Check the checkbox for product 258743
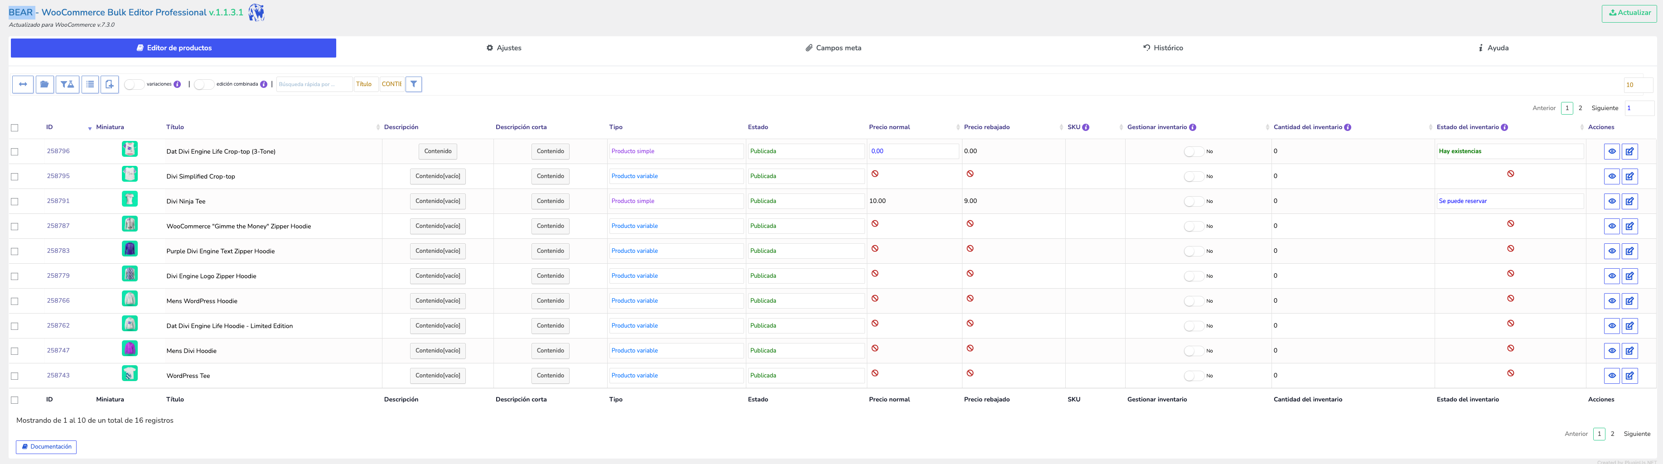Screen dimensions: 1663x464 (x=15, y=376)
